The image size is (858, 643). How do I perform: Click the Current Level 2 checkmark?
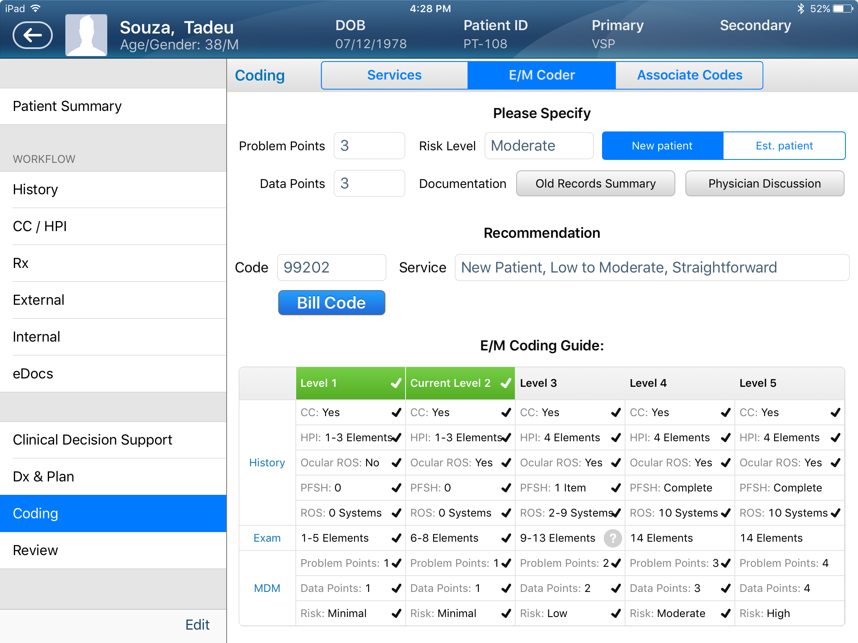pyautogui.click(x=506, y=383)
